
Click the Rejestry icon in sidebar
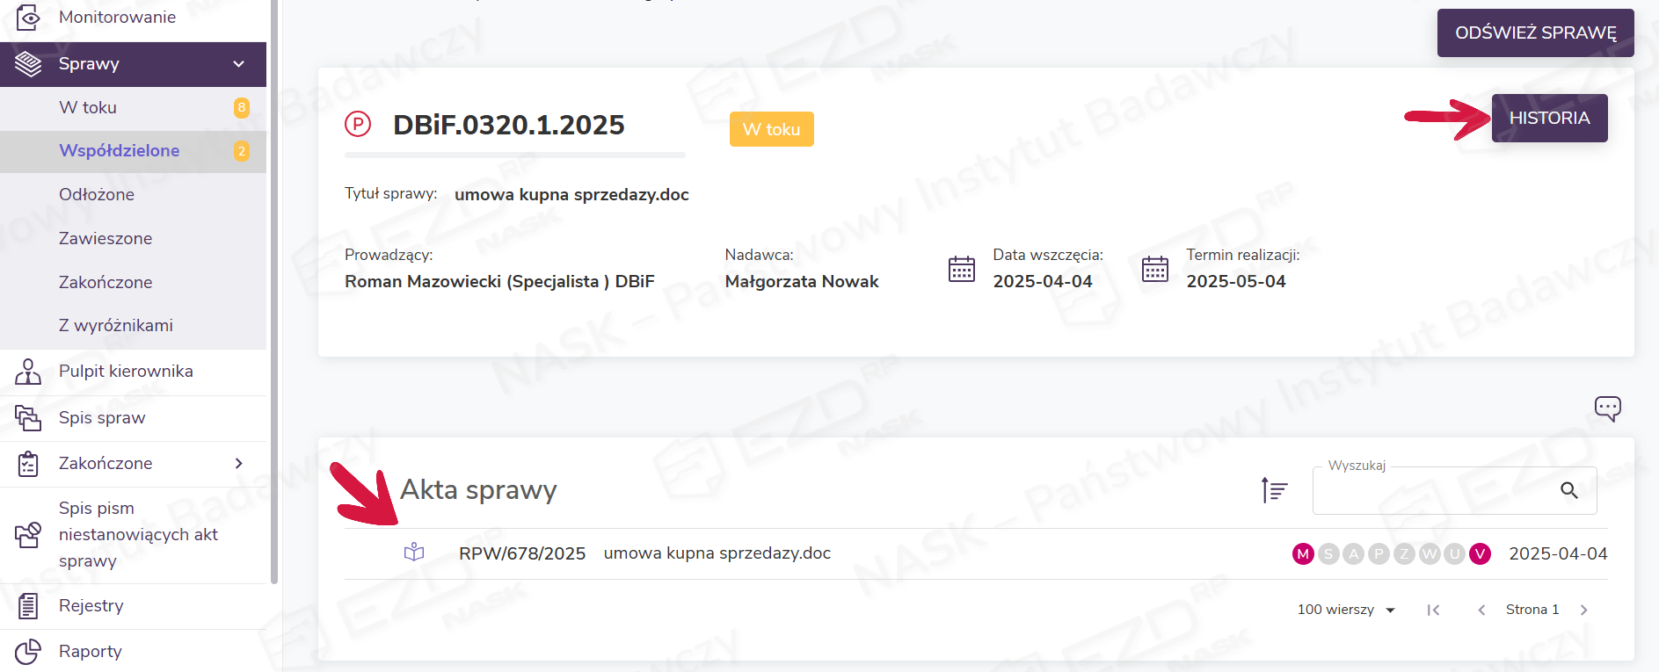[x=28, y=606]
